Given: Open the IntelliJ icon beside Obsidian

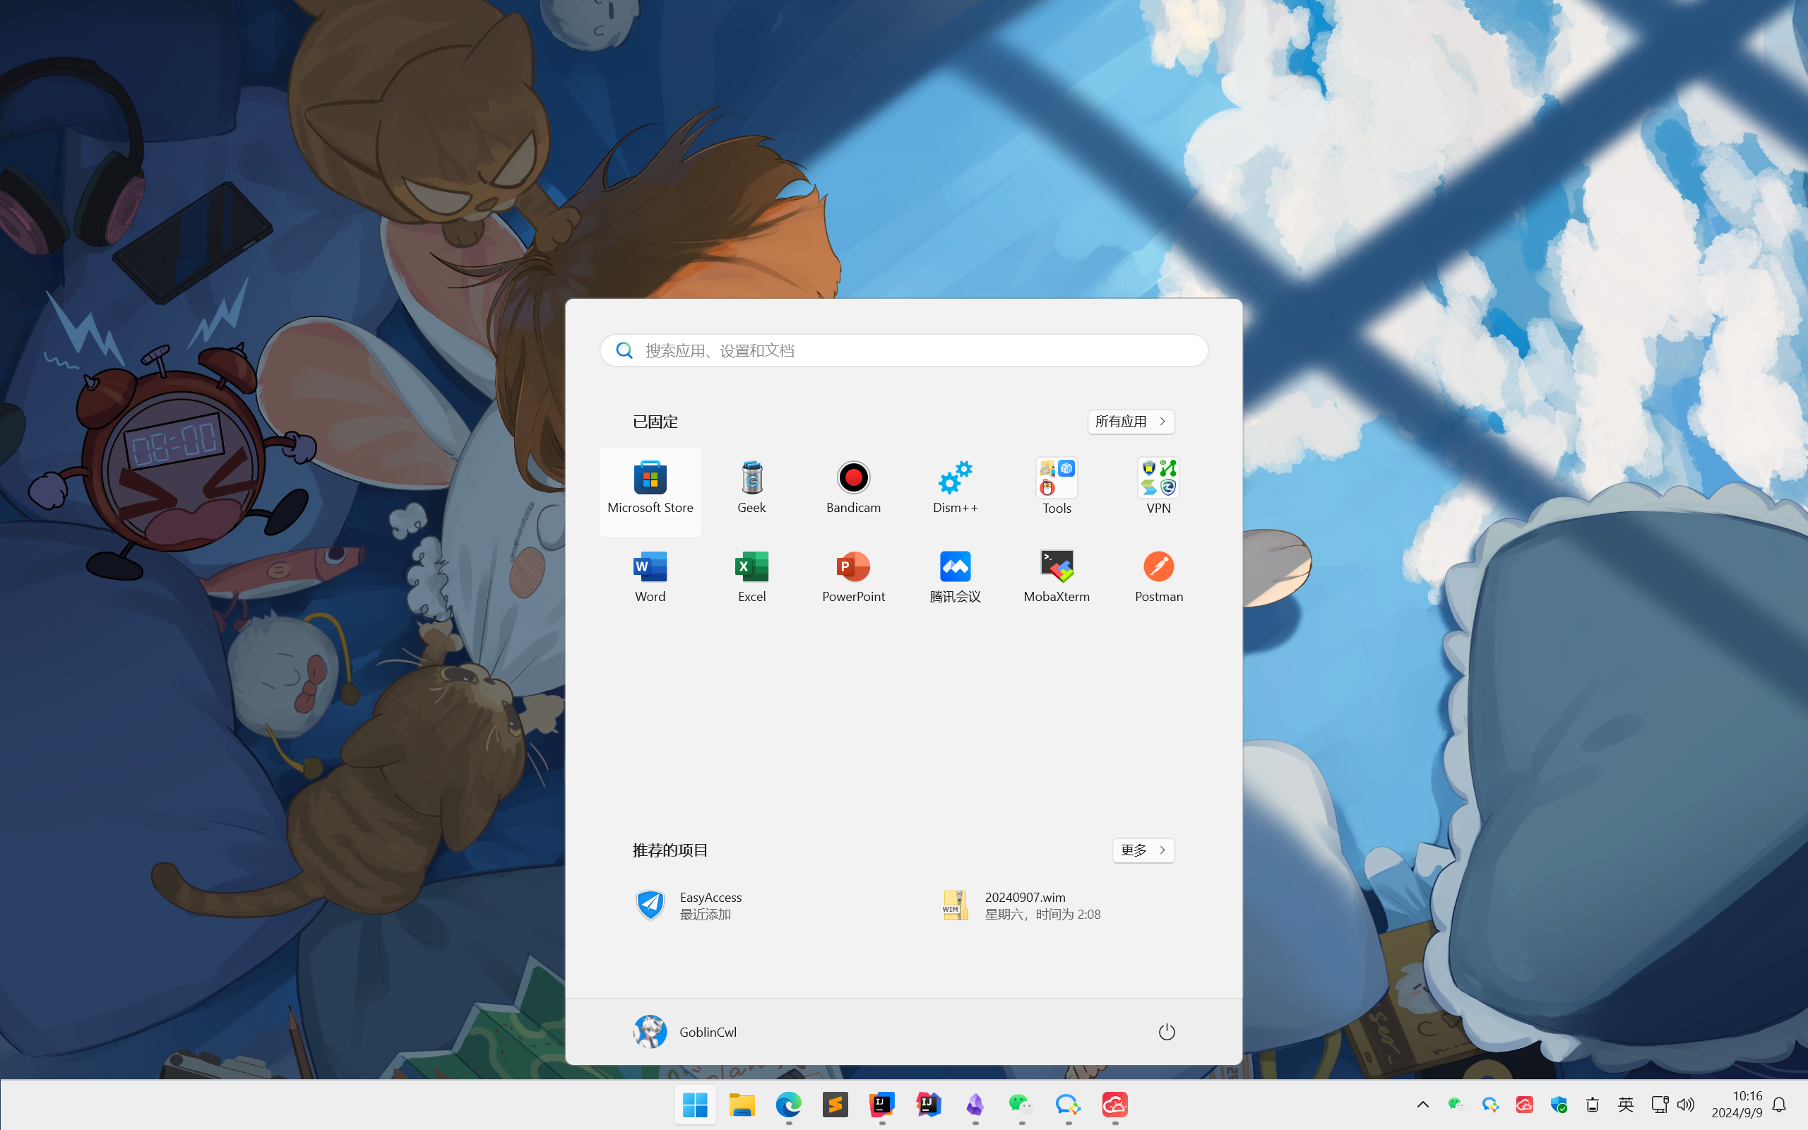Looking at the screenshot, I should pos(929,1105).
